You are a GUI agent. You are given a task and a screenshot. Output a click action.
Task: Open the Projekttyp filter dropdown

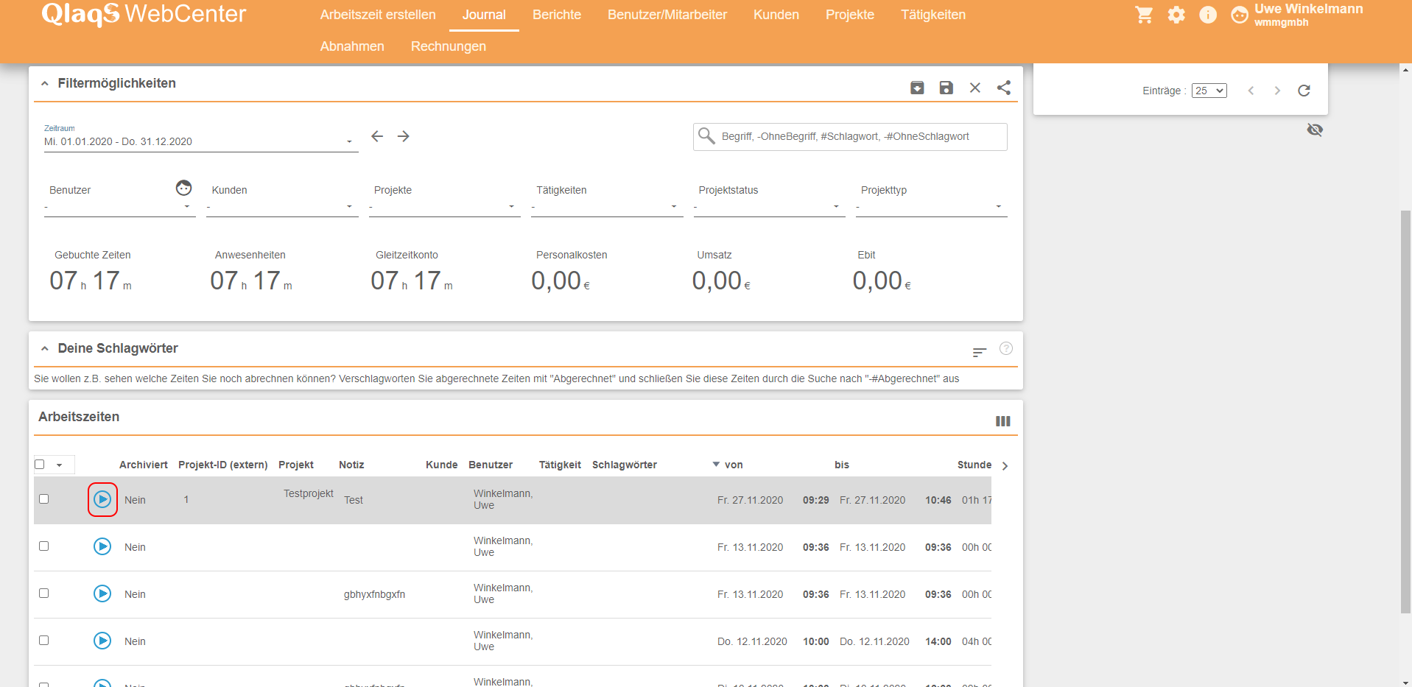[x=932, y=207]
